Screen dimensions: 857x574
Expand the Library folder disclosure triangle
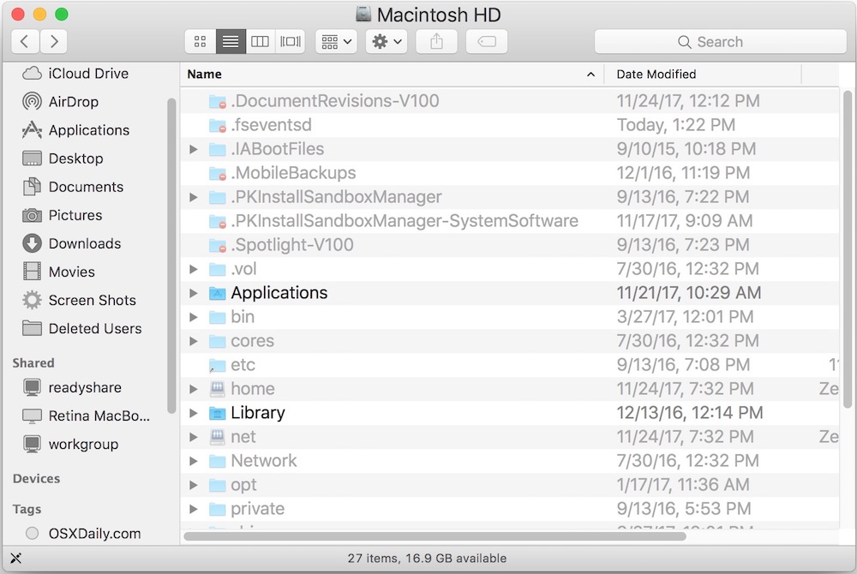pyautogui.click(x=194, y=412)
